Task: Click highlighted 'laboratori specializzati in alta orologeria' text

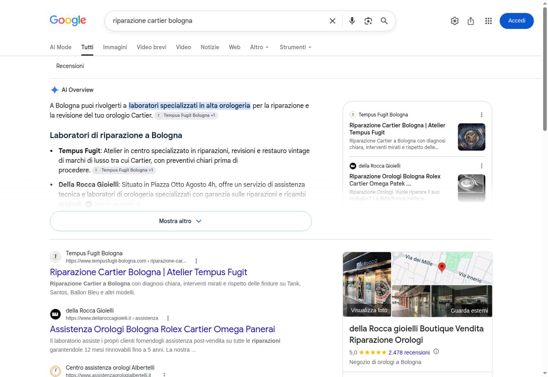Action: [x=189, y=106]
